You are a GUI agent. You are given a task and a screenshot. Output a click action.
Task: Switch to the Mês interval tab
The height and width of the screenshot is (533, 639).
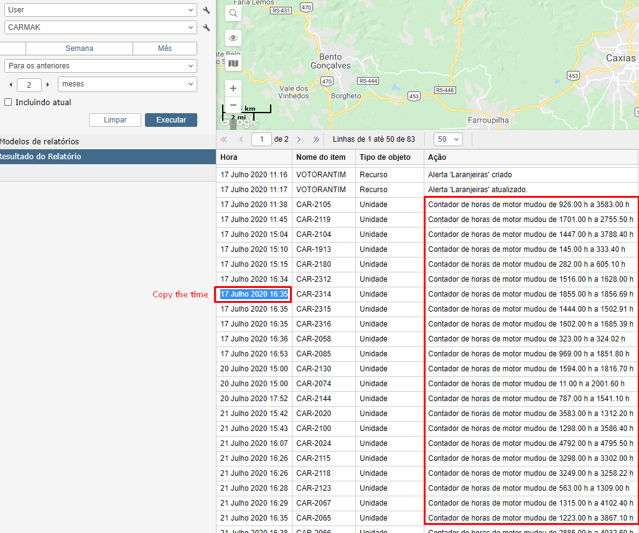pyautogui.click(x=165, y=49)
